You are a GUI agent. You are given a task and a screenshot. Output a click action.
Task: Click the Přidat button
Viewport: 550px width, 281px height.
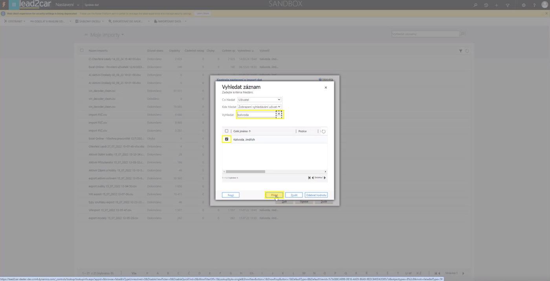[x=274, y=195]
